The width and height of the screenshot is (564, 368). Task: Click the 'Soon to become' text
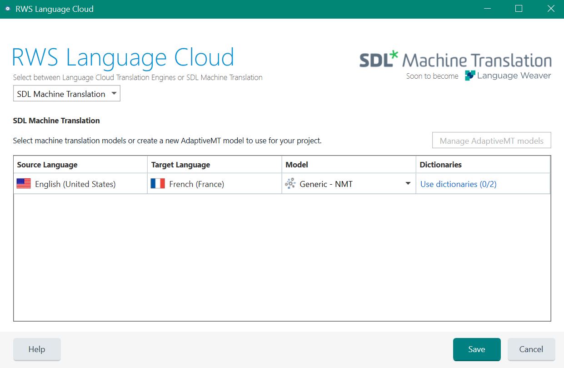click(432, 76)
